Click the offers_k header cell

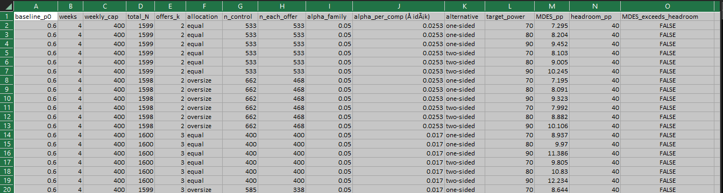[x=169, y=17]
